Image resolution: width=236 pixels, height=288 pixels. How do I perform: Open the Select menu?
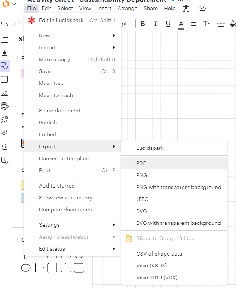tap(65, 8)
